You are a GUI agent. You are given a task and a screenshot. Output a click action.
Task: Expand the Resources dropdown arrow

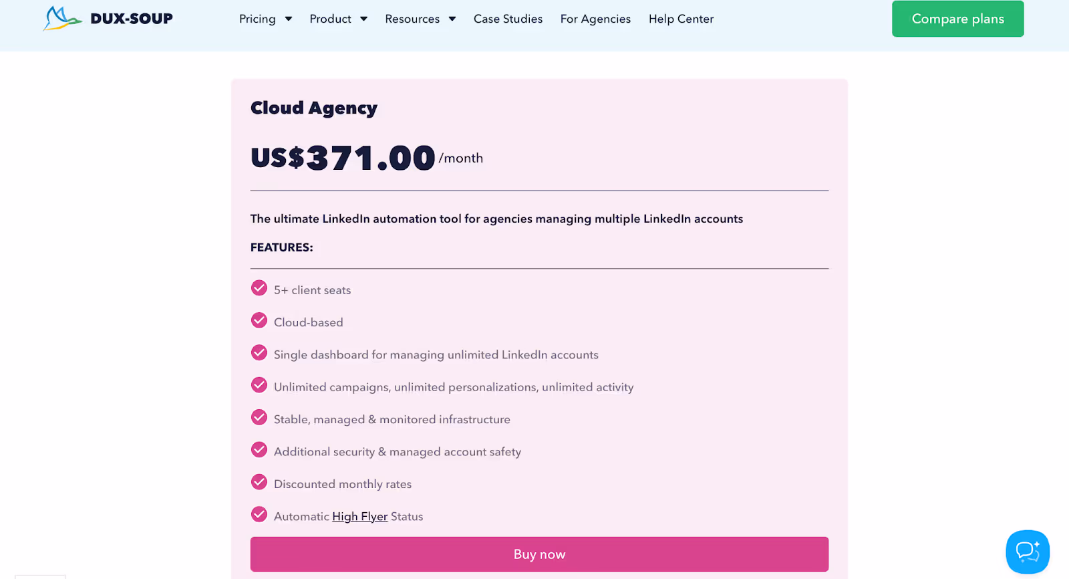point(452,19)
